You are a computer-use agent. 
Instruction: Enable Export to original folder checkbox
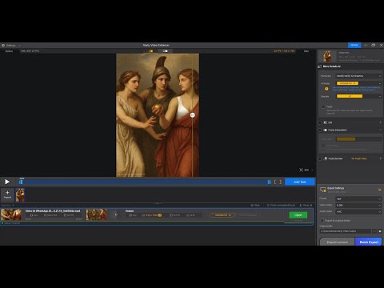click(x=322, y=221)
